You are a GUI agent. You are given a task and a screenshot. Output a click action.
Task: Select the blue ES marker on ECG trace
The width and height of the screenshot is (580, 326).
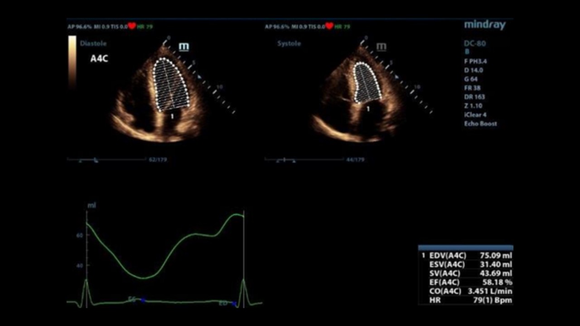pyautogui.click(x=143, y=300)
